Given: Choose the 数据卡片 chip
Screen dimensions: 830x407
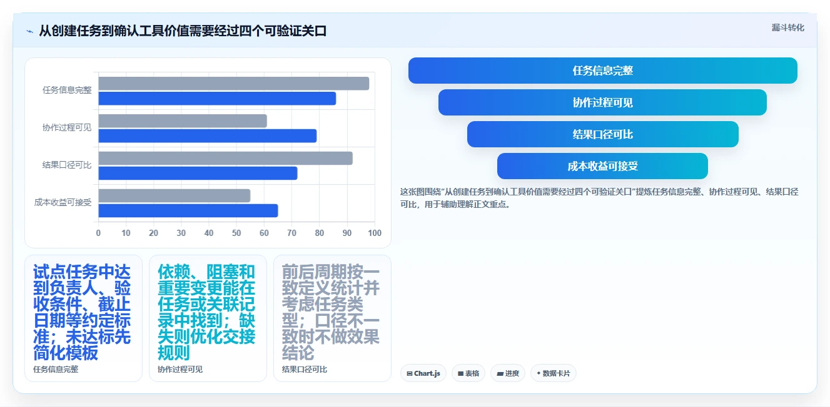Looking at the screenshot, I should click(554, 373).
